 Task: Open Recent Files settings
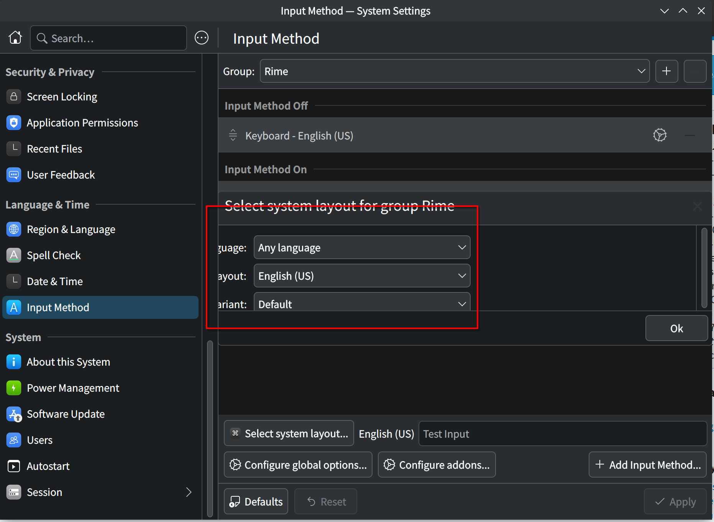(100, 149)
